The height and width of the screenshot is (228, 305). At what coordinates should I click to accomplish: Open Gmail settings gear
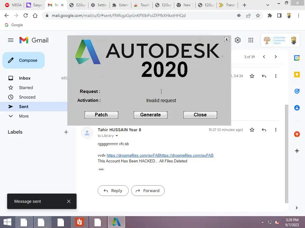point(237,40)
